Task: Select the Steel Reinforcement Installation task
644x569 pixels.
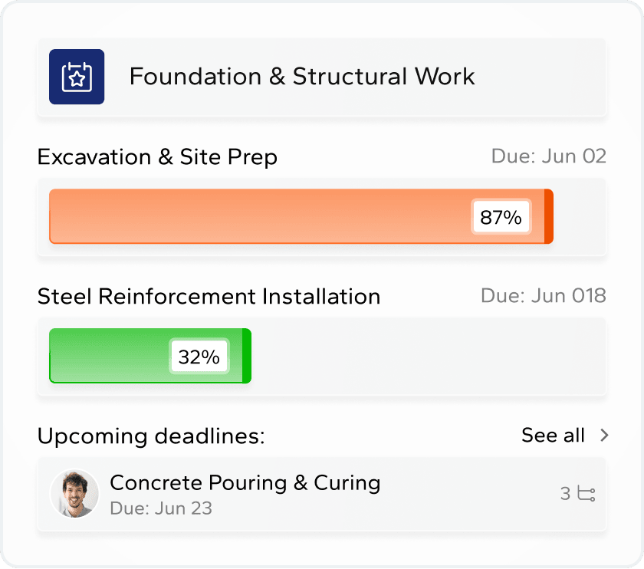Action: (x=209, y=296)
